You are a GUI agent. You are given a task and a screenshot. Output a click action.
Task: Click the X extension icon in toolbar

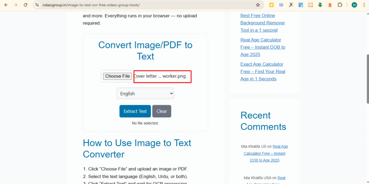click(291, 5)
